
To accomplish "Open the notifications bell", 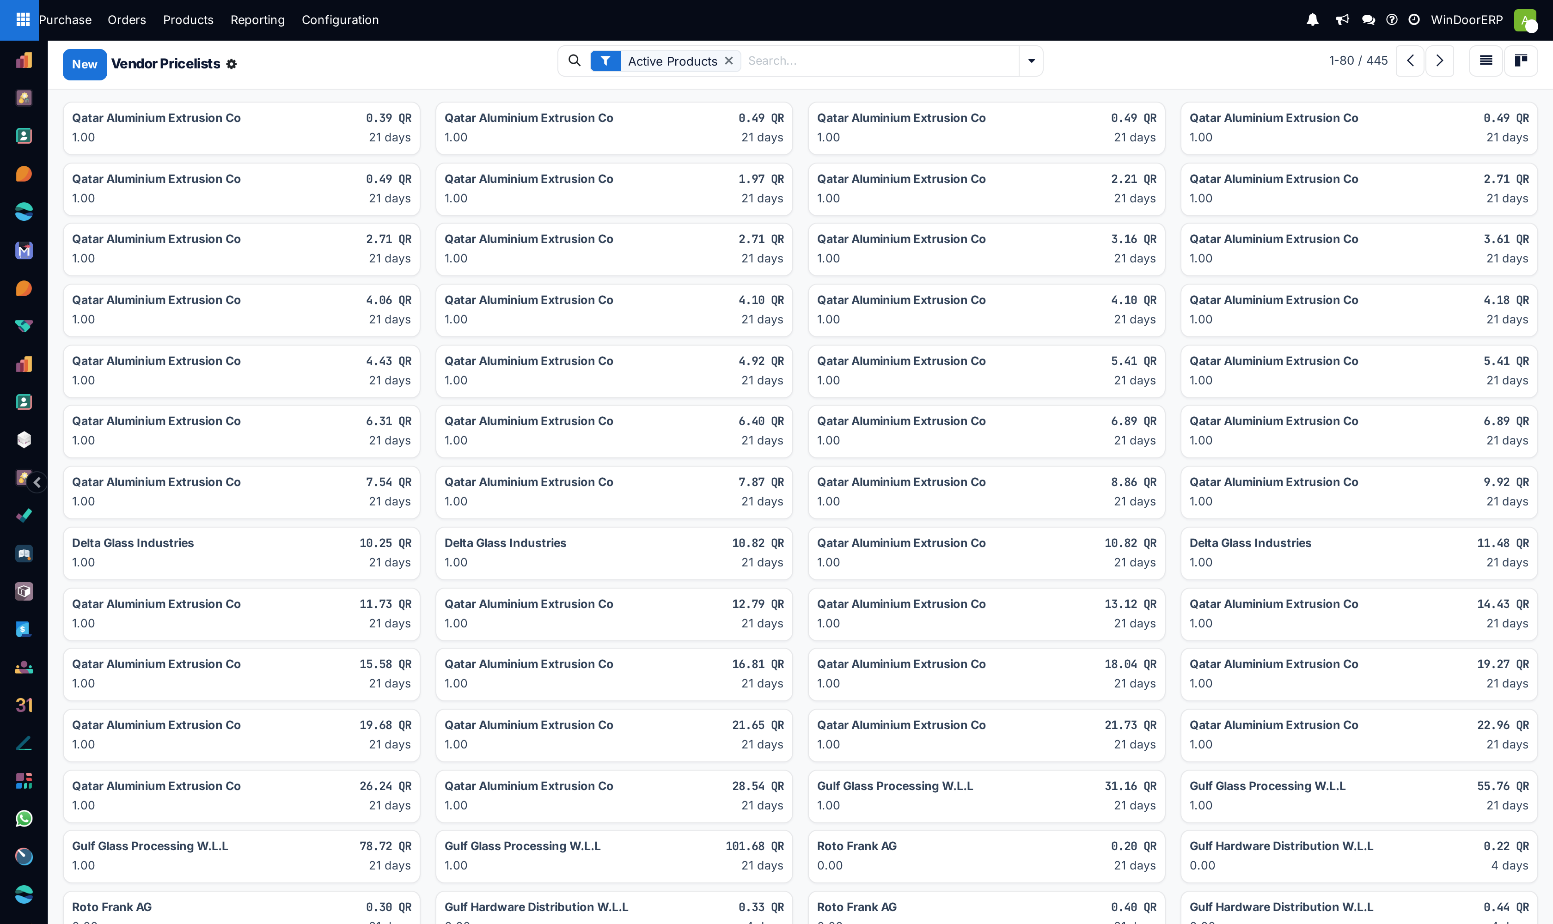I will pos(1312,20).
